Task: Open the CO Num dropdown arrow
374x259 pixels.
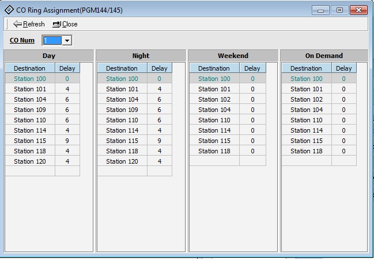Action: (x=67, y=41)
